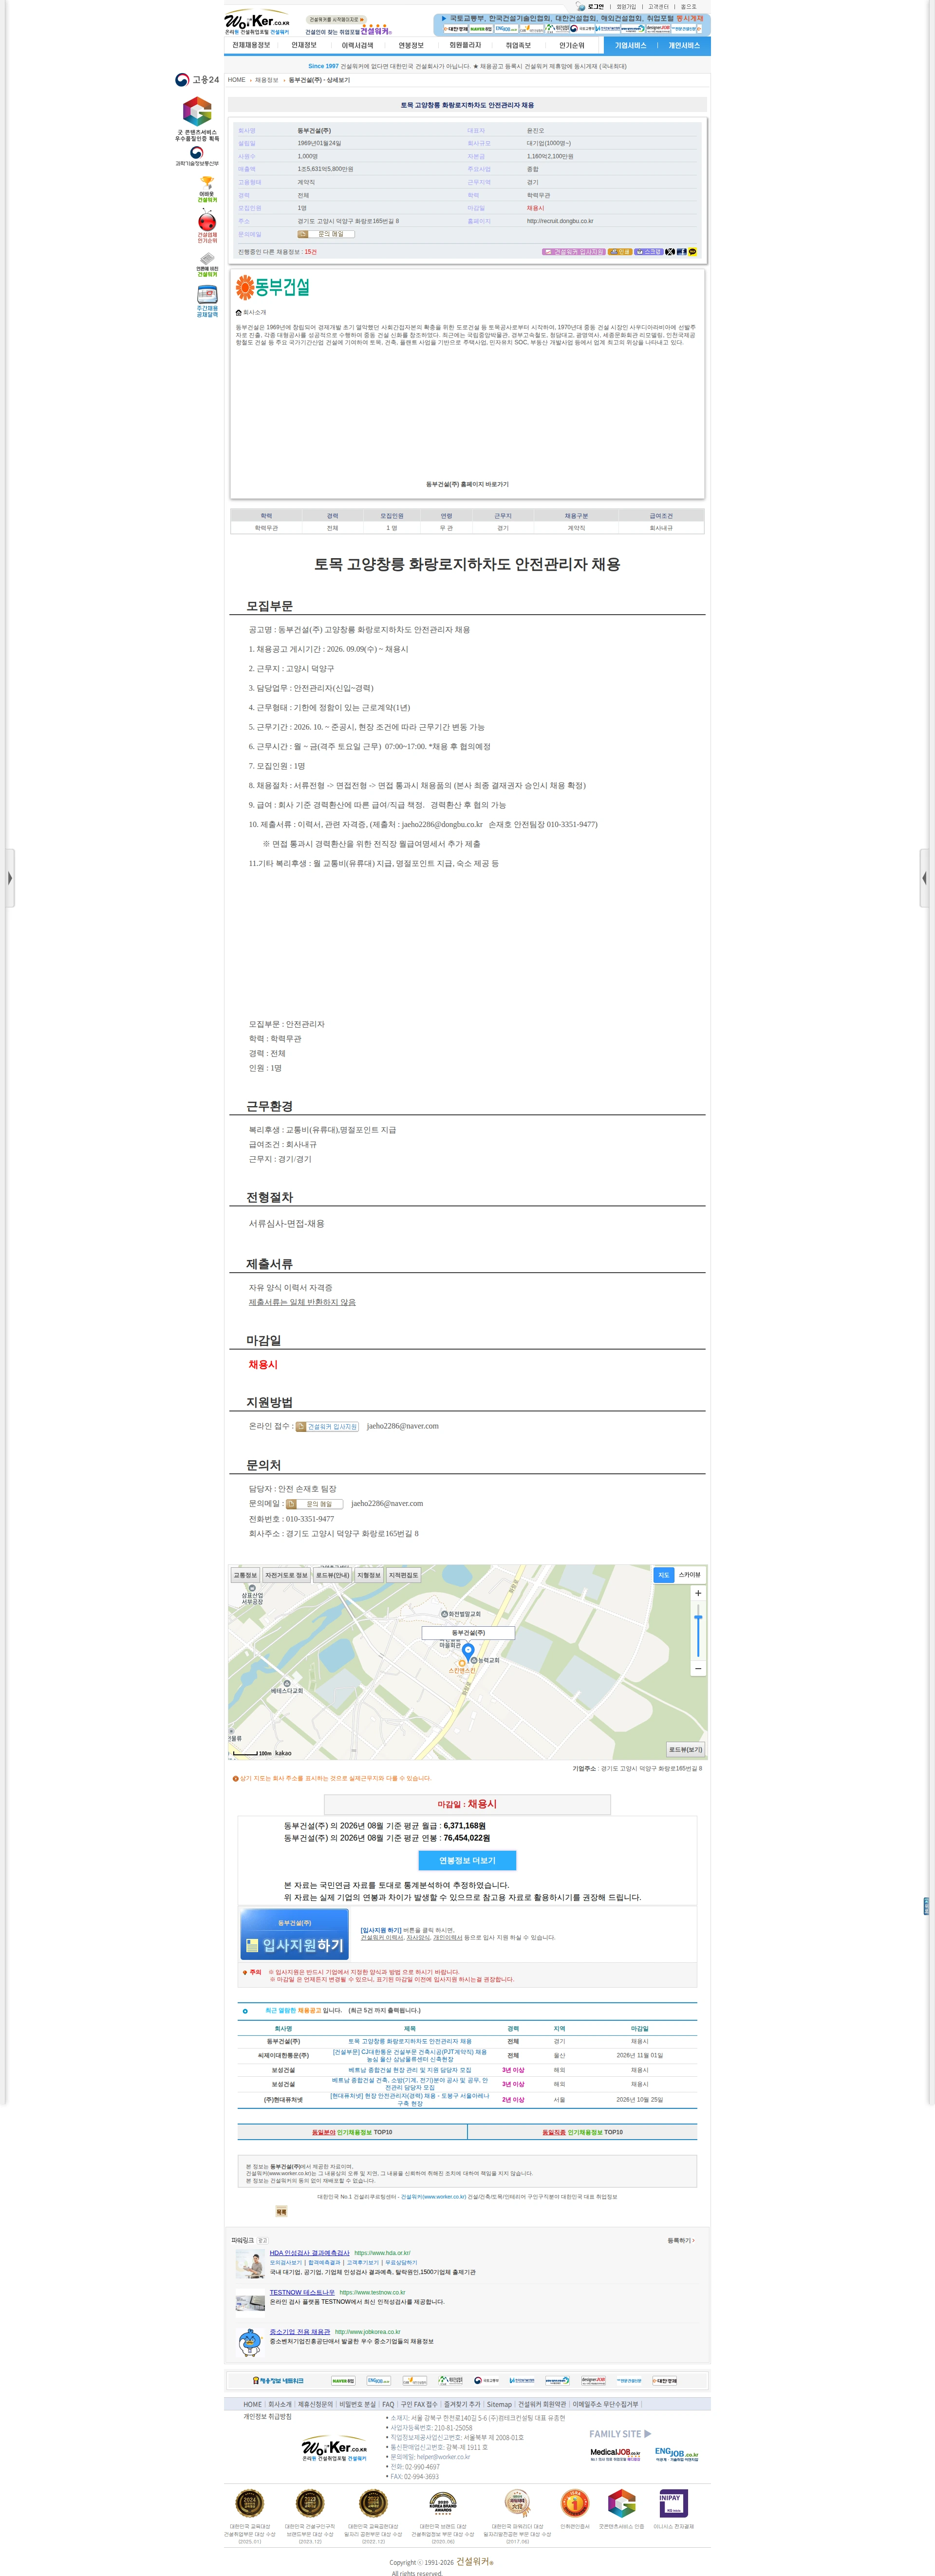935x2576 pixels.
Task: Click the 굿 콘텐츠서비스 certification badge in sidebar
Action: [197, 118]
